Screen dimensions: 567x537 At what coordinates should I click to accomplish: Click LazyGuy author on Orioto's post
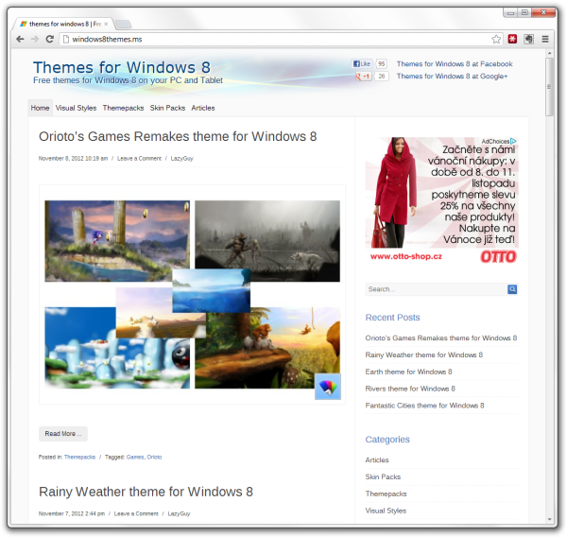181,159
